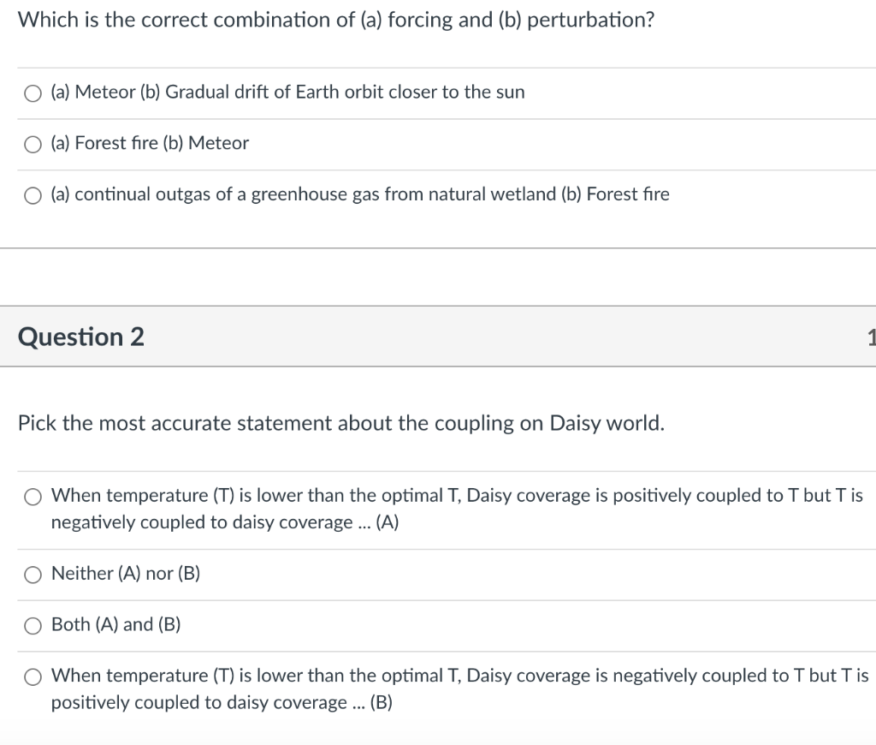Select radio button for statement (A)
Image resolution: width=876 pixels, height=745 pixels.
click(33, 496)
